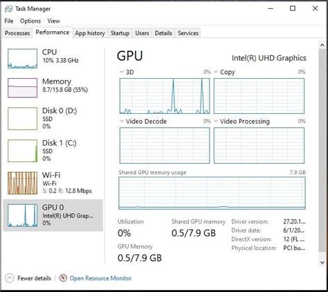
Task: Click the scrollbar down arrow
Action: pos(322,262)
